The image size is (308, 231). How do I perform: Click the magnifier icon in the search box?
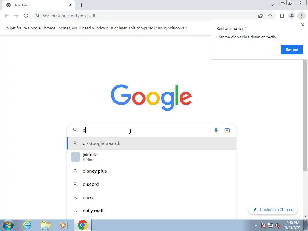tap(75, 130)
